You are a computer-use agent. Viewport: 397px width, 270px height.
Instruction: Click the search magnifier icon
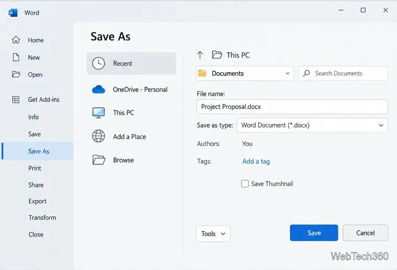point(306,73)
